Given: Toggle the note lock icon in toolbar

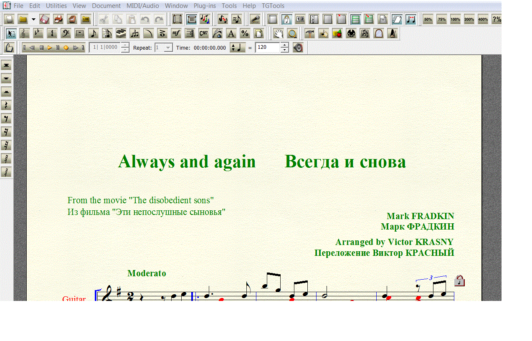Looking at the screenshot, I should tap(286, 19).
